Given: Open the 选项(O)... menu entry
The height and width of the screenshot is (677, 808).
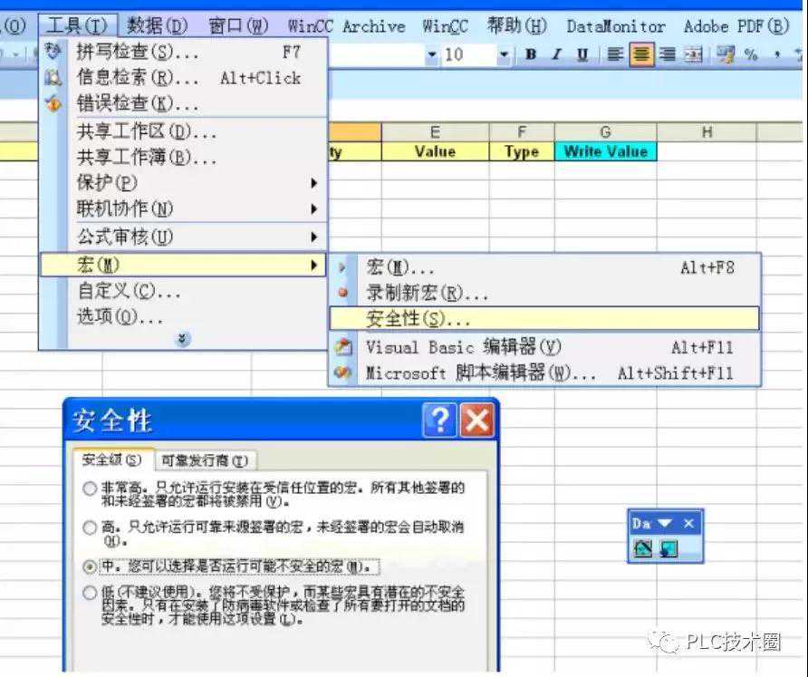Looking at the screenshot, I should pos(120,318).
